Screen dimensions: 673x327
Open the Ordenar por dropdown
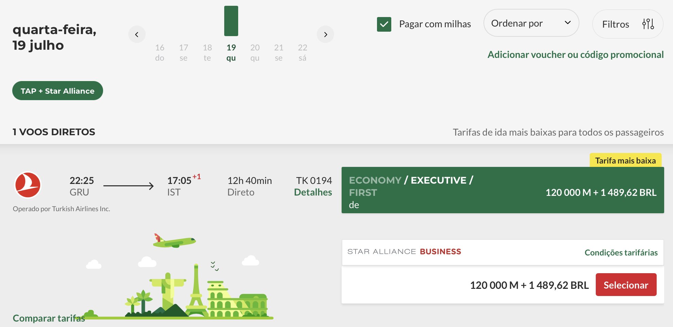click(531, 23)
